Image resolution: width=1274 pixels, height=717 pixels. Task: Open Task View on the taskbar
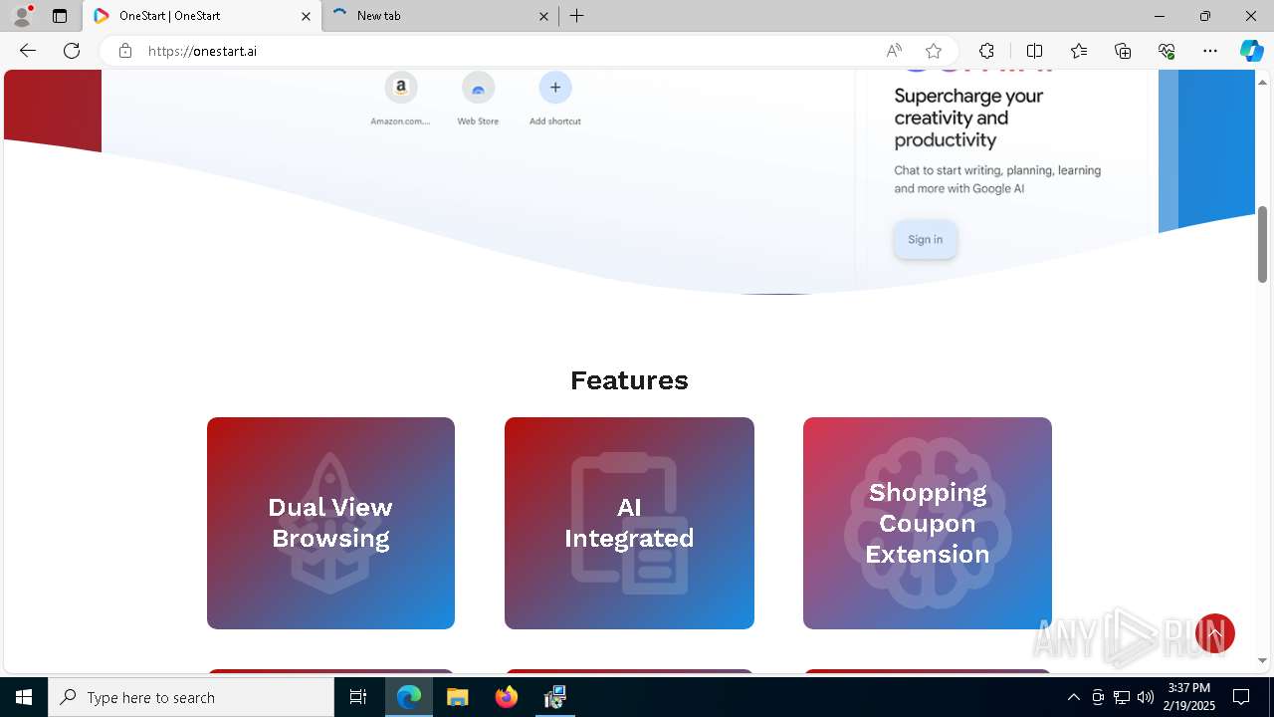pyautogui.click(x=358, y=697)
